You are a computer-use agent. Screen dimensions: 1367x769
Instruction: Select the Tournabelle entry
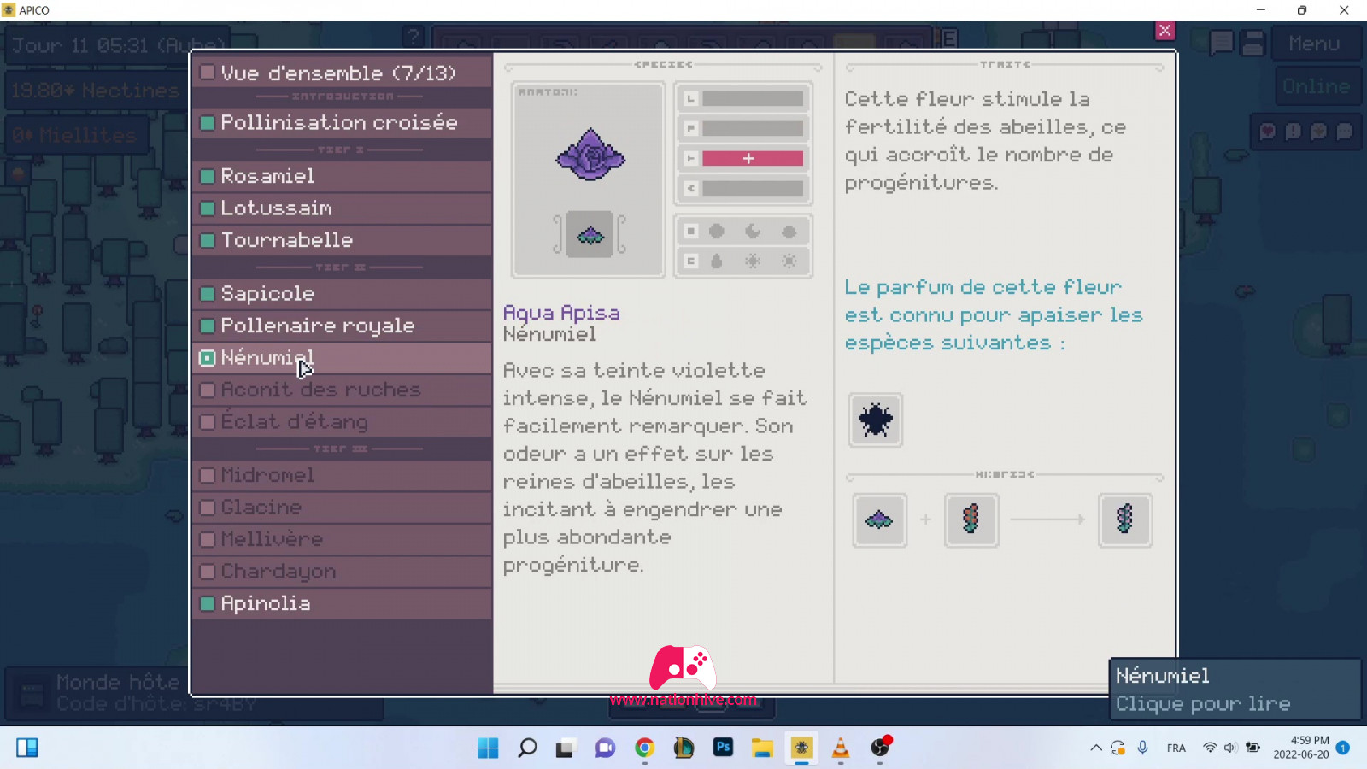point(342,240)
